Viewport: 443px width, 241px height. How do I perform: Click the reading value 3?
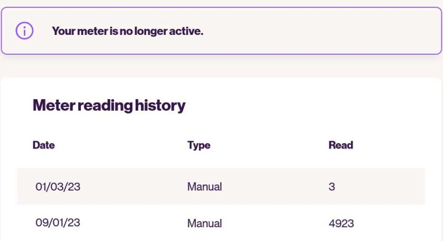(332, 187)
